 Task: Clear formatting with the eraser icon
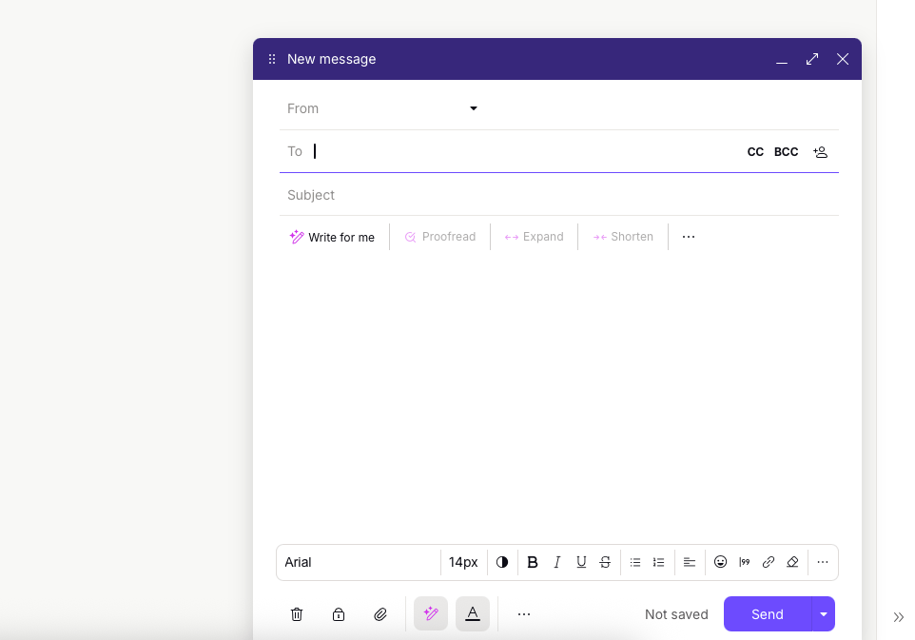[x=792, y=562]
